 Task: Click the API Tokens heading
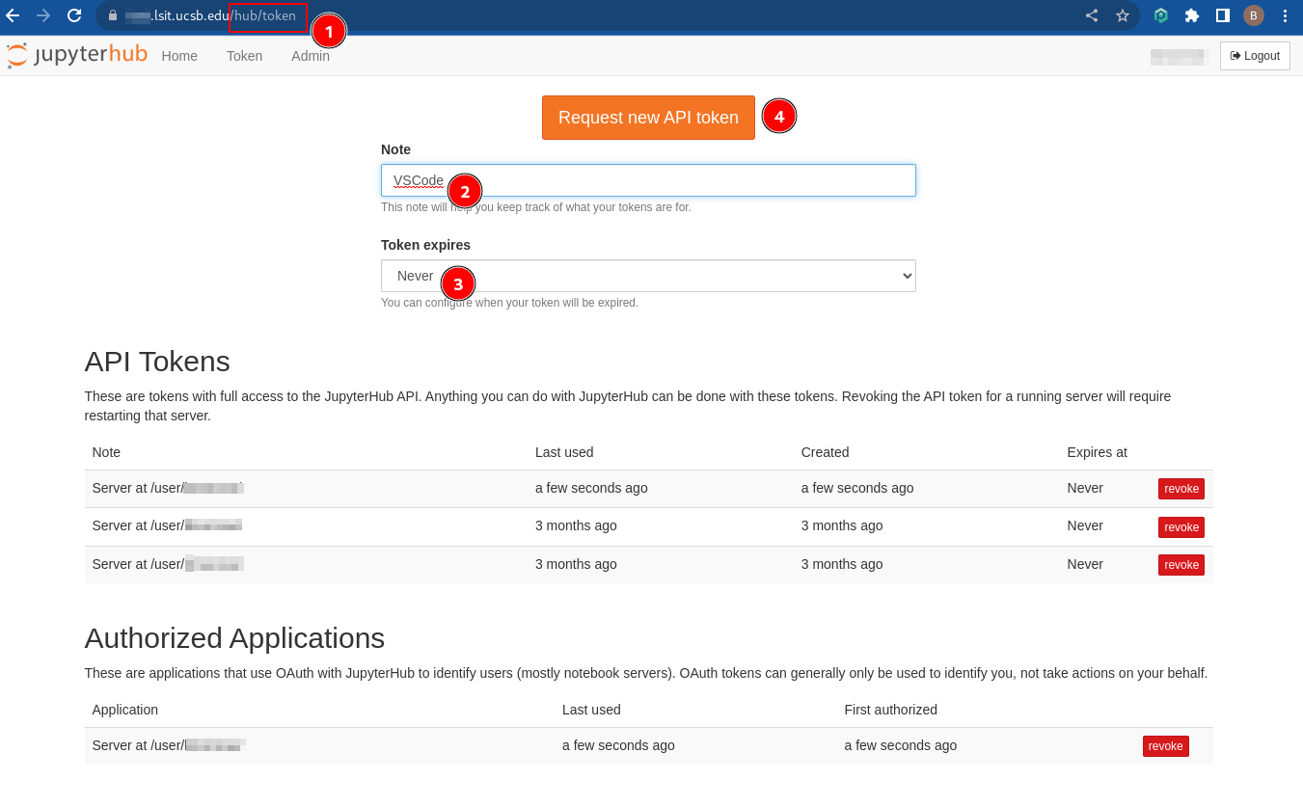pyautogui.click(x=157, y=362)
